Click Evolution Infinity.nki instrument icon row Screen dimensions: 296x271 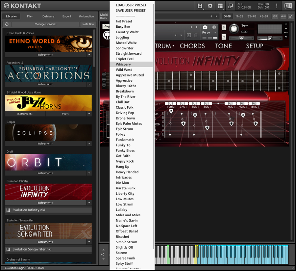pyautogui.click(x=48, y=210)
